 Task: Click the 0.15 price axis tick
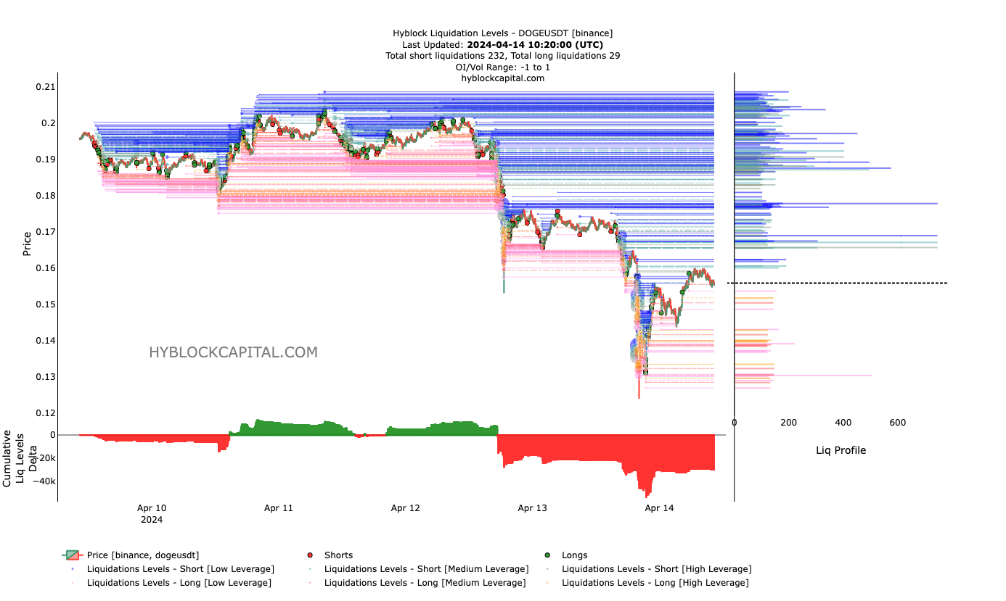[46, 304]
